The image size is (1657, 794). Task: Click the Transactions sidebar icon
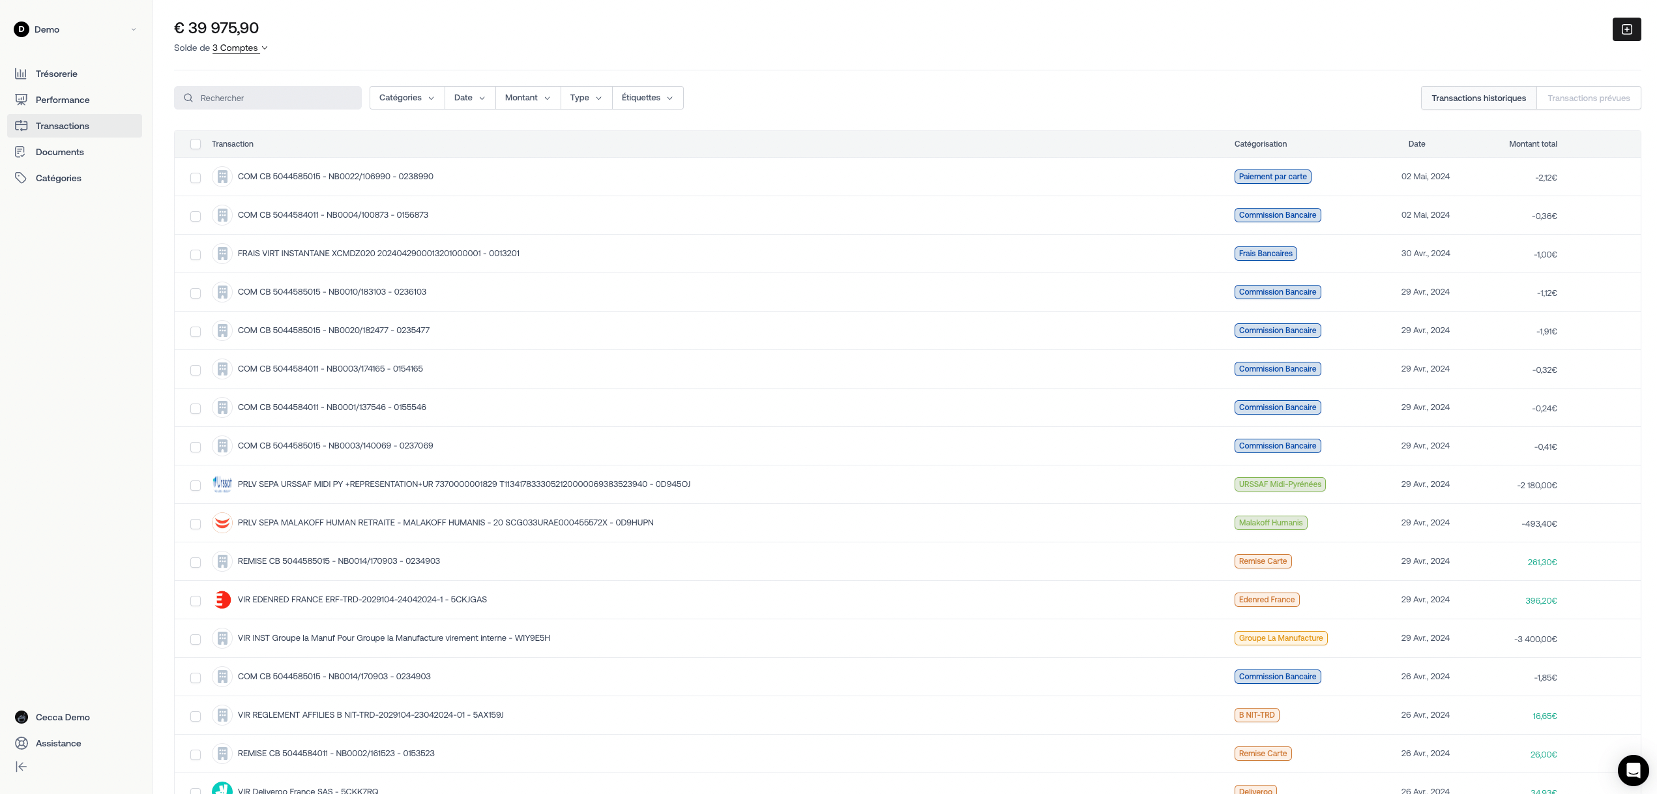pyautogui.click(x=21, y=126)
